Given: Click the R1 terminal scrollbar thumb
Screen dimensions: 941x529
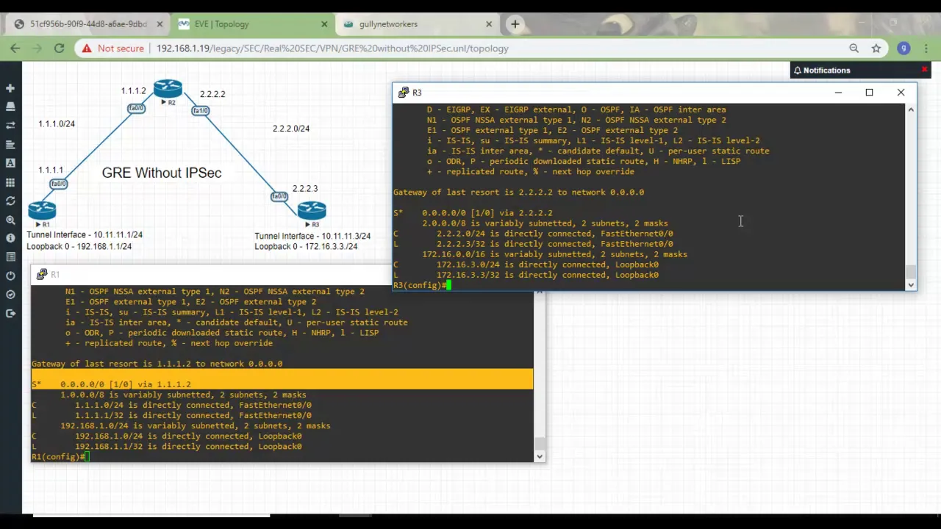Looking at the screenshot, I should coord(540,444).
